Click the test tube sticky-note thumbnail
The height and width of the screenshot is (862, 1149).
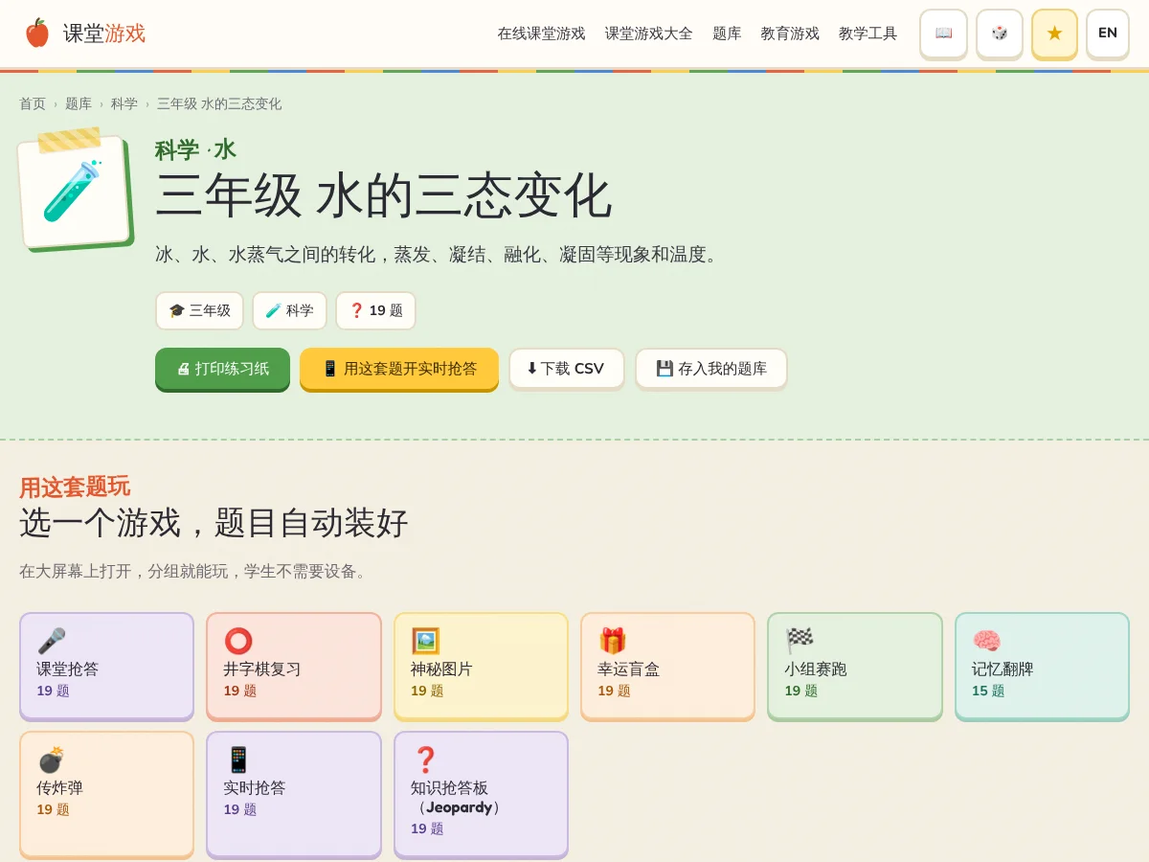(74, 191)
